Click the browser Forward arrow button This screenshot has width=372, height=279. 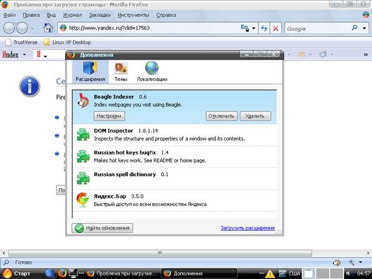[22, 28]
